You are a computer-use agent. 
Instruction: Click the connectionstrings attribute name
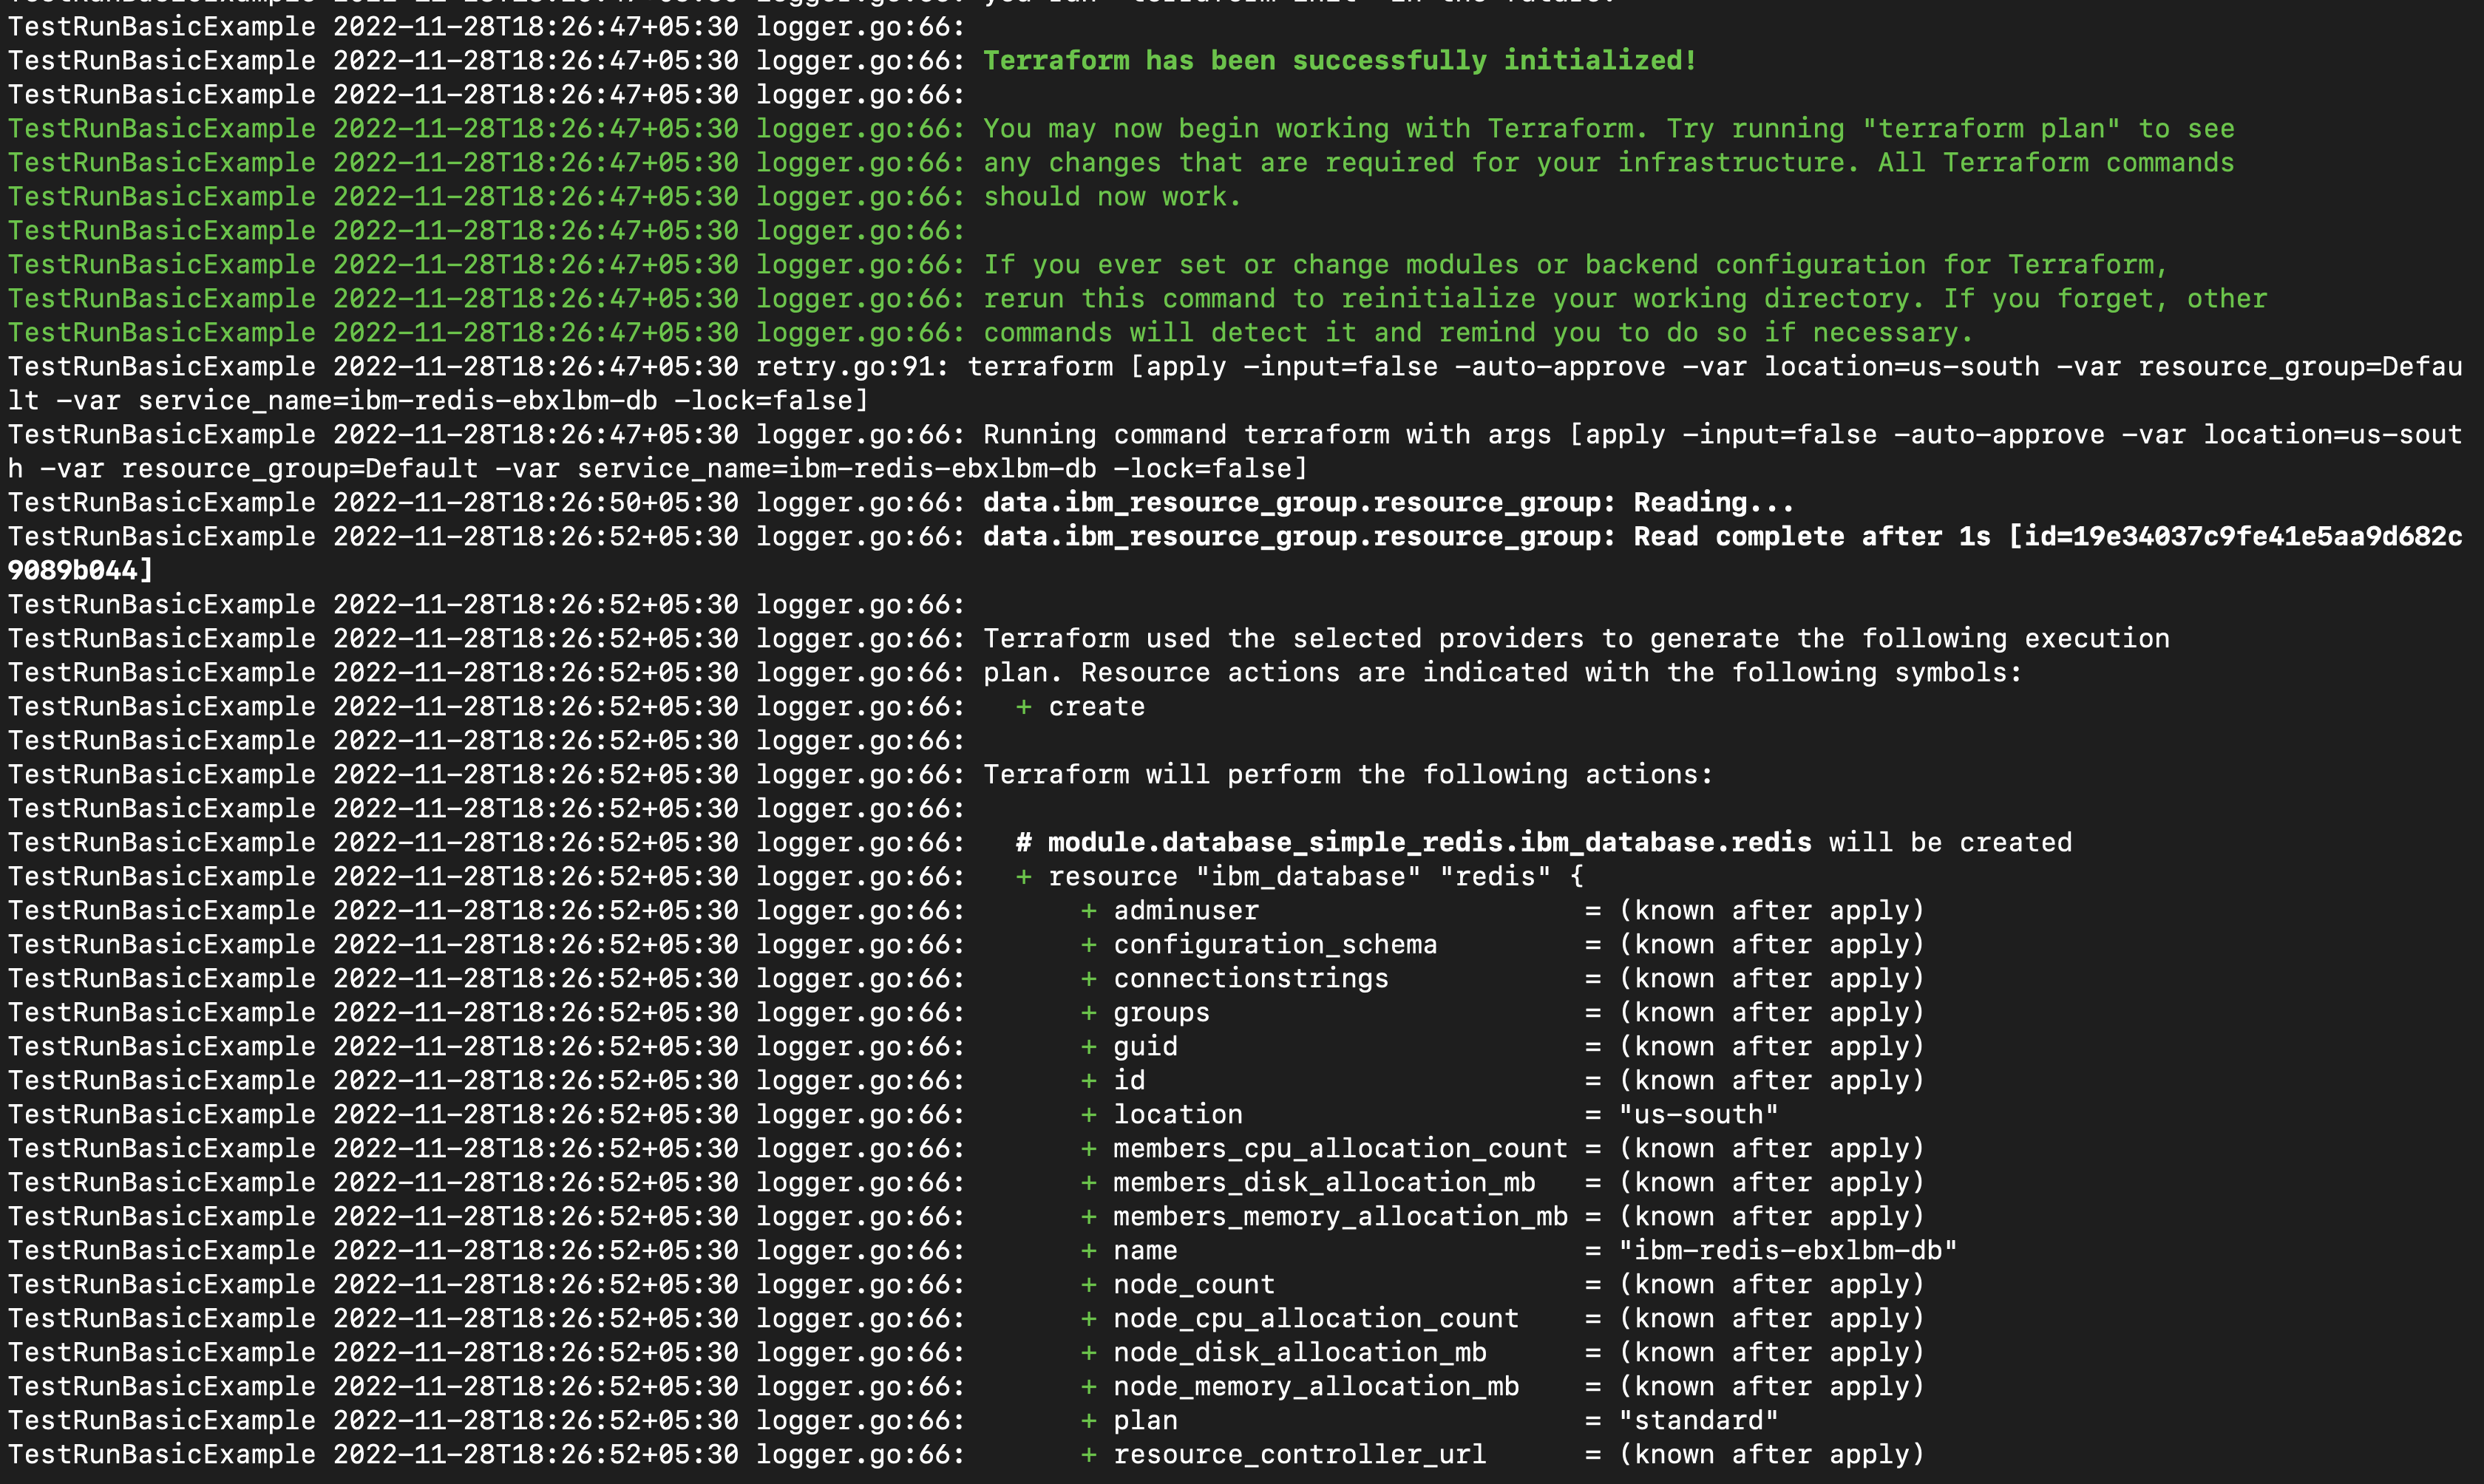click(1251, 979)
